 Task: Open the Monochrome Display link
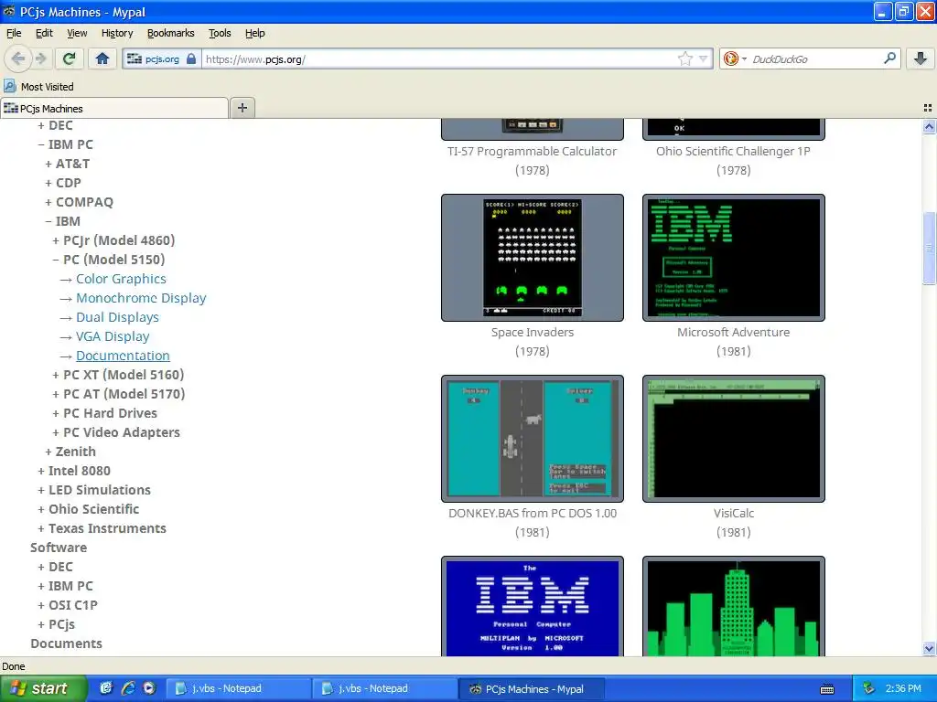(141, 298)
